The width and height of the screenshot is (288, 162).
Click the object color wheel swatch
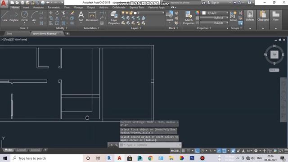tap(197, 13)
